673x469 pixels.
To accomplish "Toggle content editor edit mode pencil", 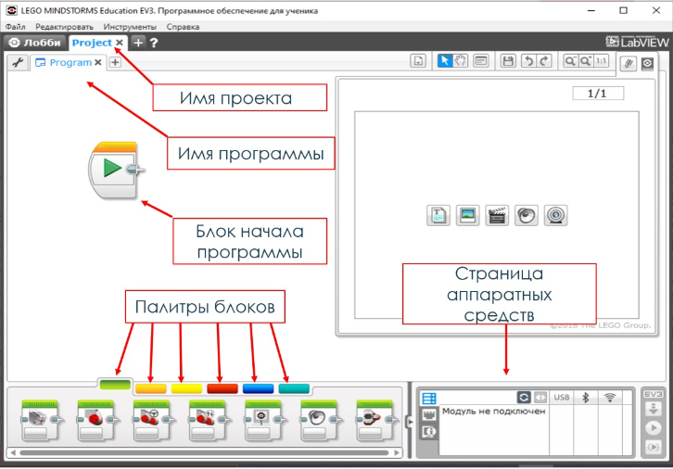I will [x=628, y=63].
